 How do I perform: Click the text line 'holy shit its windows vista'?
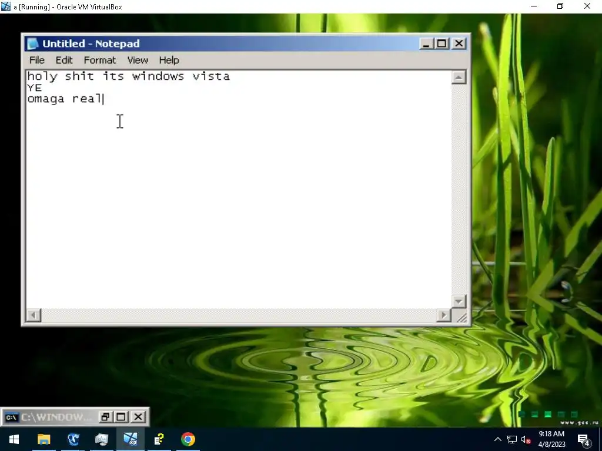tap(129, 76)
